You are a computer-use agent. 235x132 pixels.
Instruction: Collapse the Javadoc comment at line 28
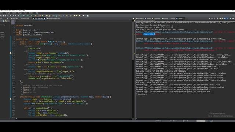(15, 83)
